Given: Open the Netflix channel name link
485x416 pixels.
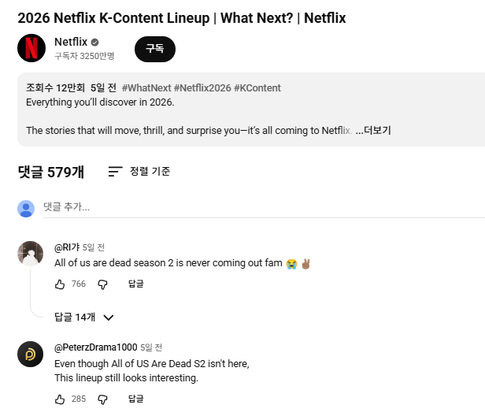Looking at the screenshot, I should click(x=70, y=42).
